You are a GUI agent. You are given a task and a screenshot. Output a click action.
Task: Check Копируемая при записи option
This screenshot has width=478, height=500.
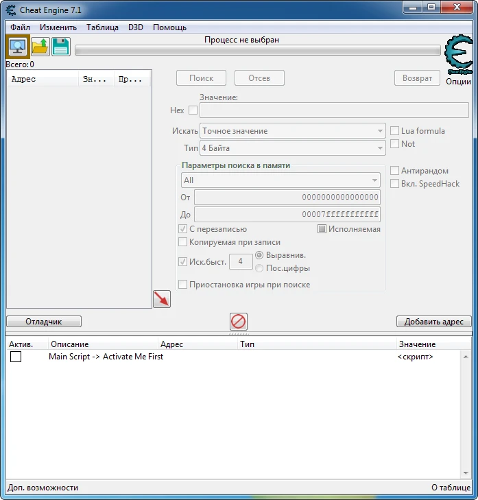pos(182,242)
